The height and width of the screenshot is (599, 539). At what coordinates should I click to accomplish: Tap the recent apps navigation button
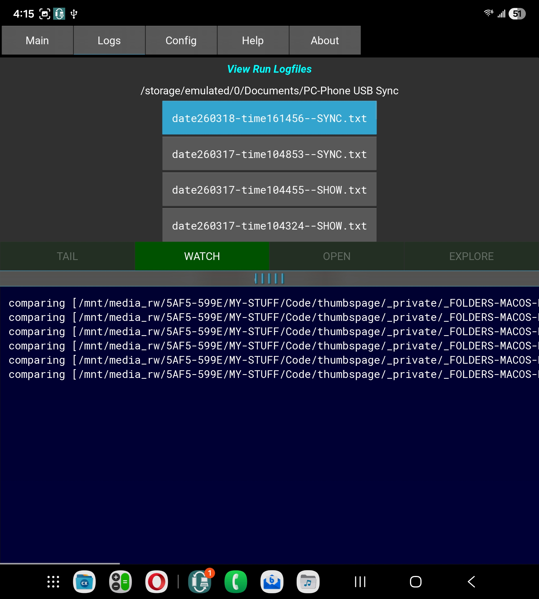pos(360,582)
